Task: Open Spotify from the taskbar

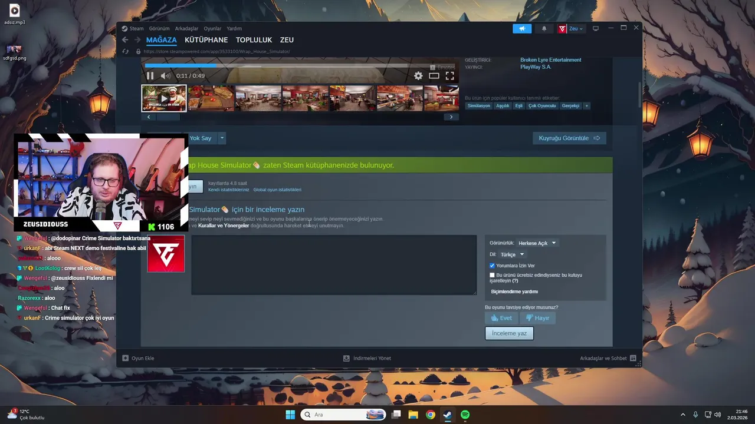Action: (x=465, y=415)
